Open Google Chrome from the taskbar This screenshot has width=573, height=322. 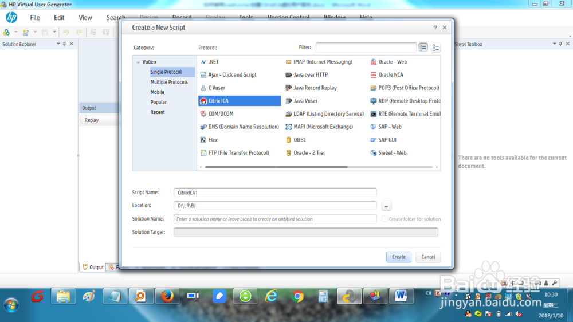(297, 296)
